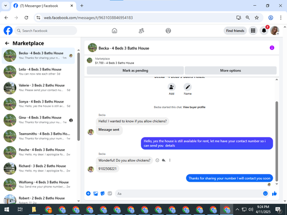Open Task View on taskbar
This screenshot has width=287, height=215.
coord(20,210)
